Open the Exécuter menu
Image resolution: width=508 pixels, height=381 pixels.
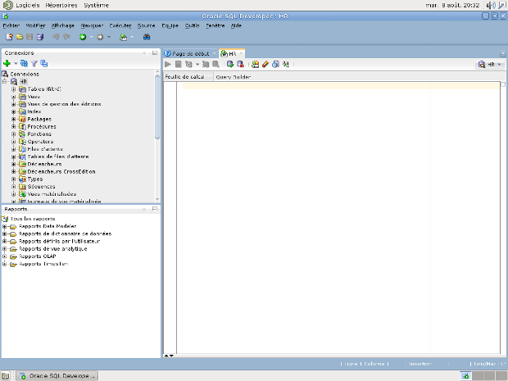pos(120,25)
